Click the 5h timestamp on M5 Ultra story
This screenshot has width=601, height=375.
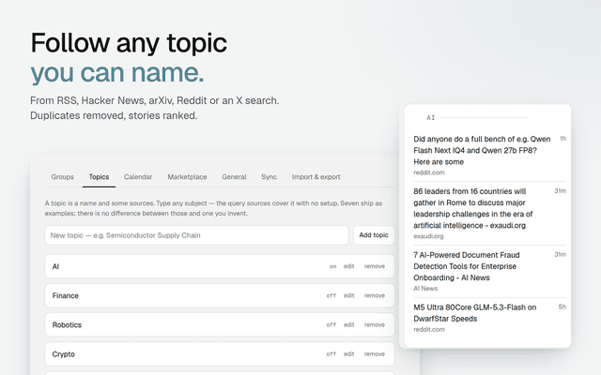point(562,307)
